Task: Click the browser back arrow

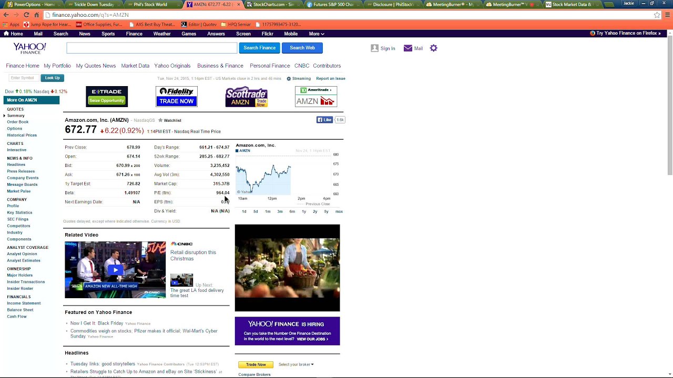Action: coord(6,15)
